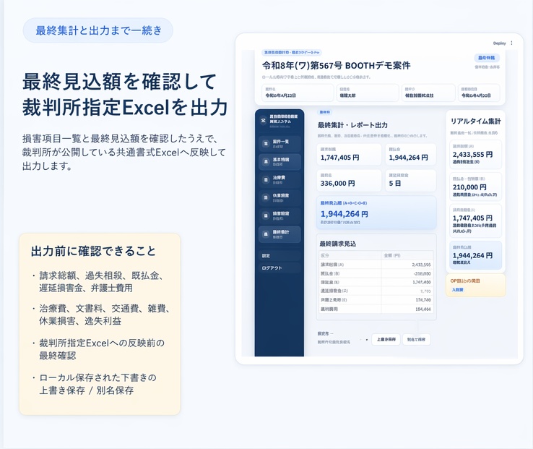533x449 pixels.
Task: Click the 5 日 summary card
Action: (x=411, y=180)
